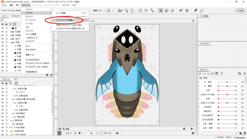Click the parts search input field
The image size is (247, 139).
pos(13,20)
